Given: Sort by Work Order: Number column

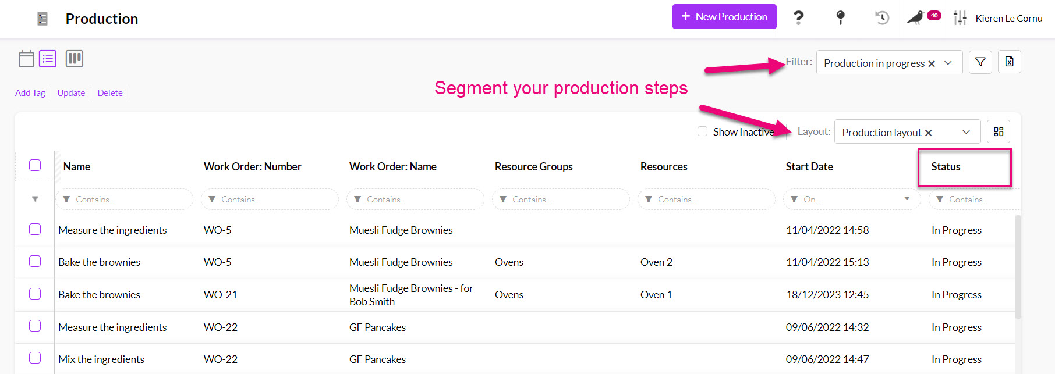Looking at the screenshot, I should (252, 167).
